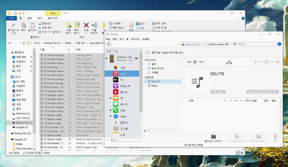
Task: Open the Help (도움말) menu in iMazing
Action: [146, 39]
